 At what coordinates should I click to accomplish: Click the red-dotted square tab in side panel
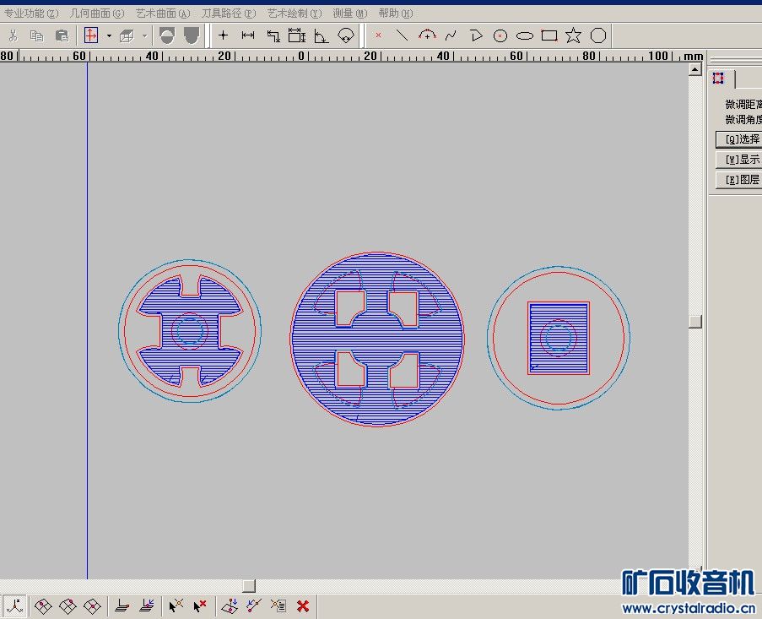[718, 79]
